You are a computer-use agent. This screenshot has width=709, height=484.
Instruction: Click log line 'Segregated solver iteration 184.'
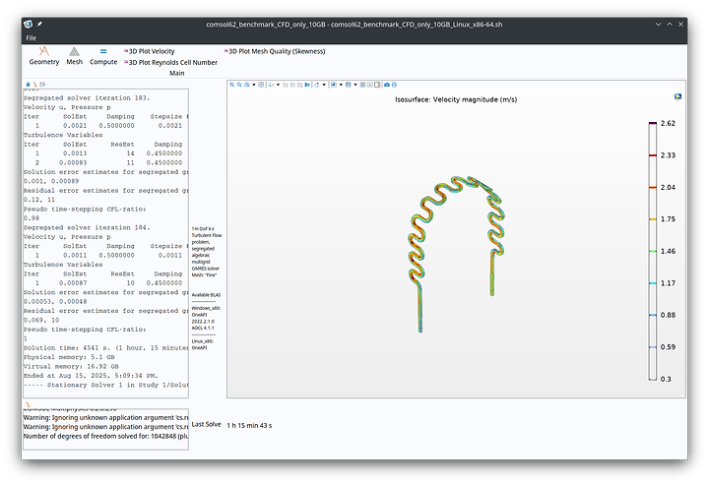pos(87,228)
